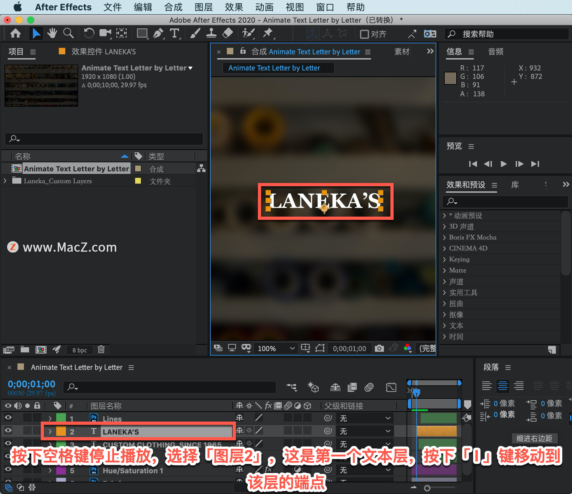Expand the CINEMA 4D effects category
Image resolution: width=572 pixels, height=494 pixels.
point(445,248)
